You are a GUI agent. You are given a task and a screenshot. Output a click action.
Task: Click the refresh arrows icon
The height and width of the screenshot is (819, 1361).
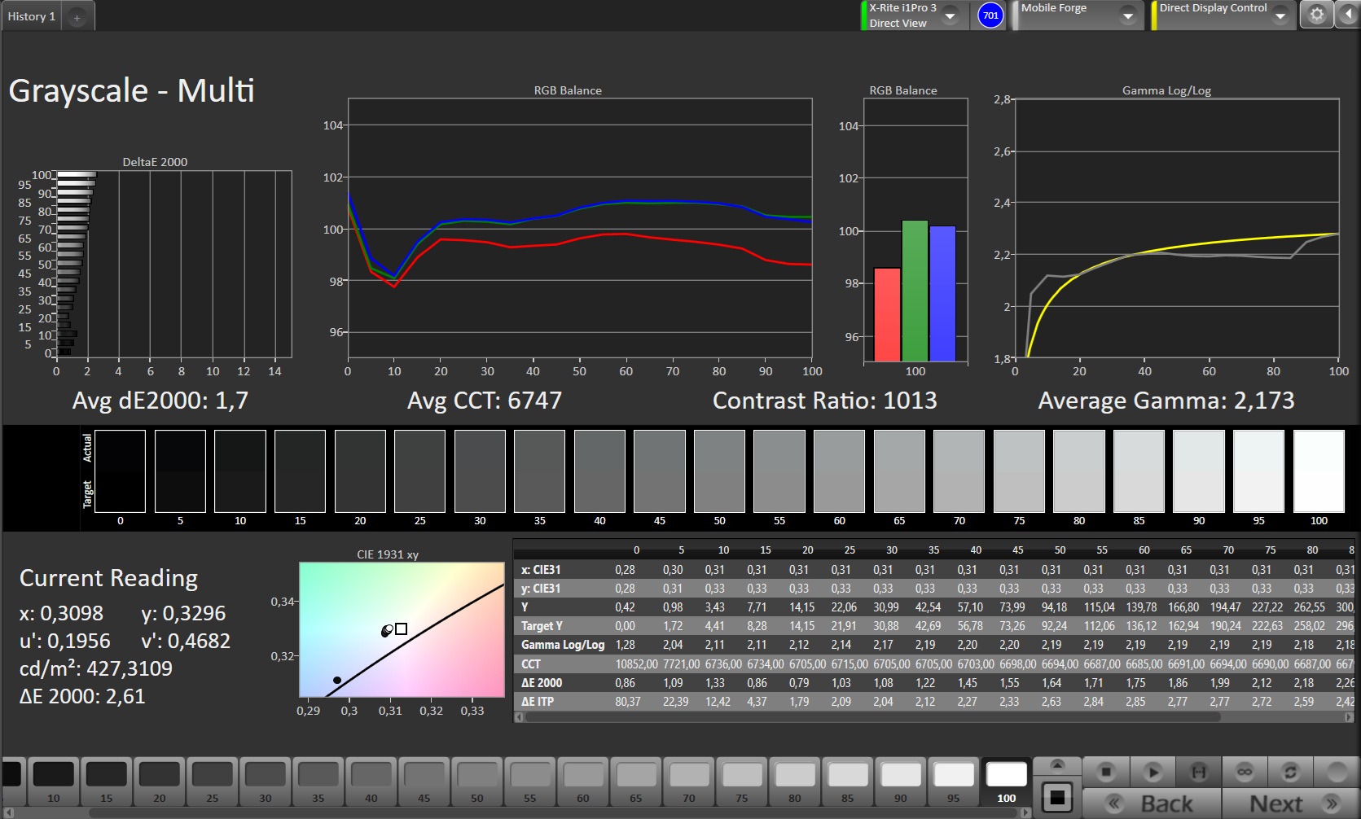coord(1290,771)
